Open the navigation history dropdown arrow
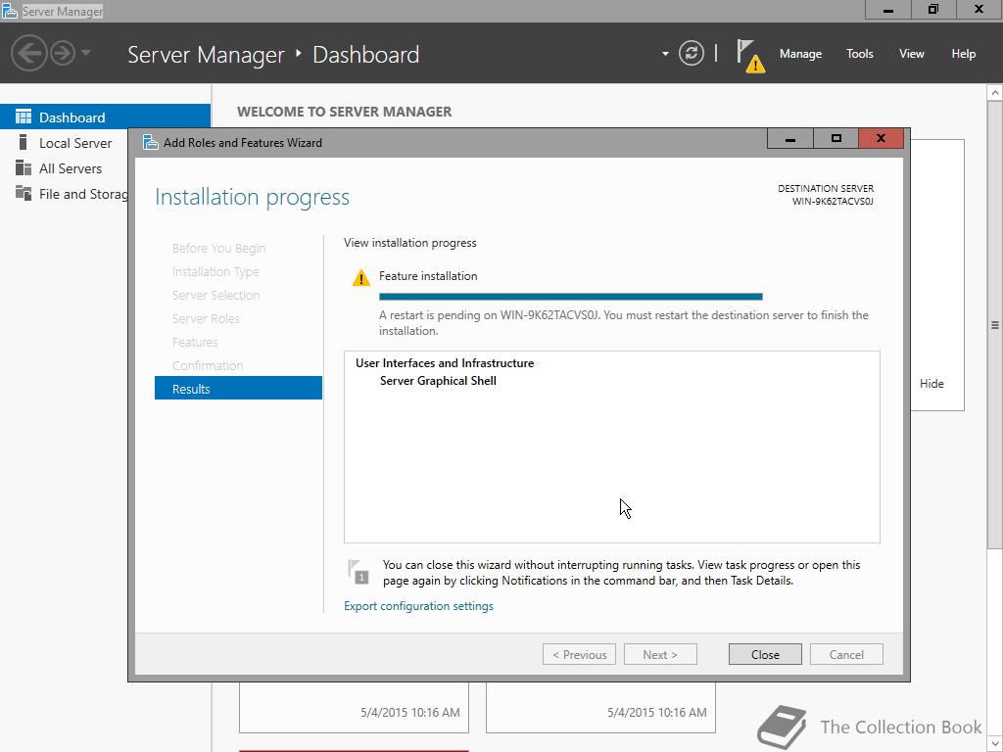Image resolution: width=1003 pixels, height=752 pixels. point(86,53)
